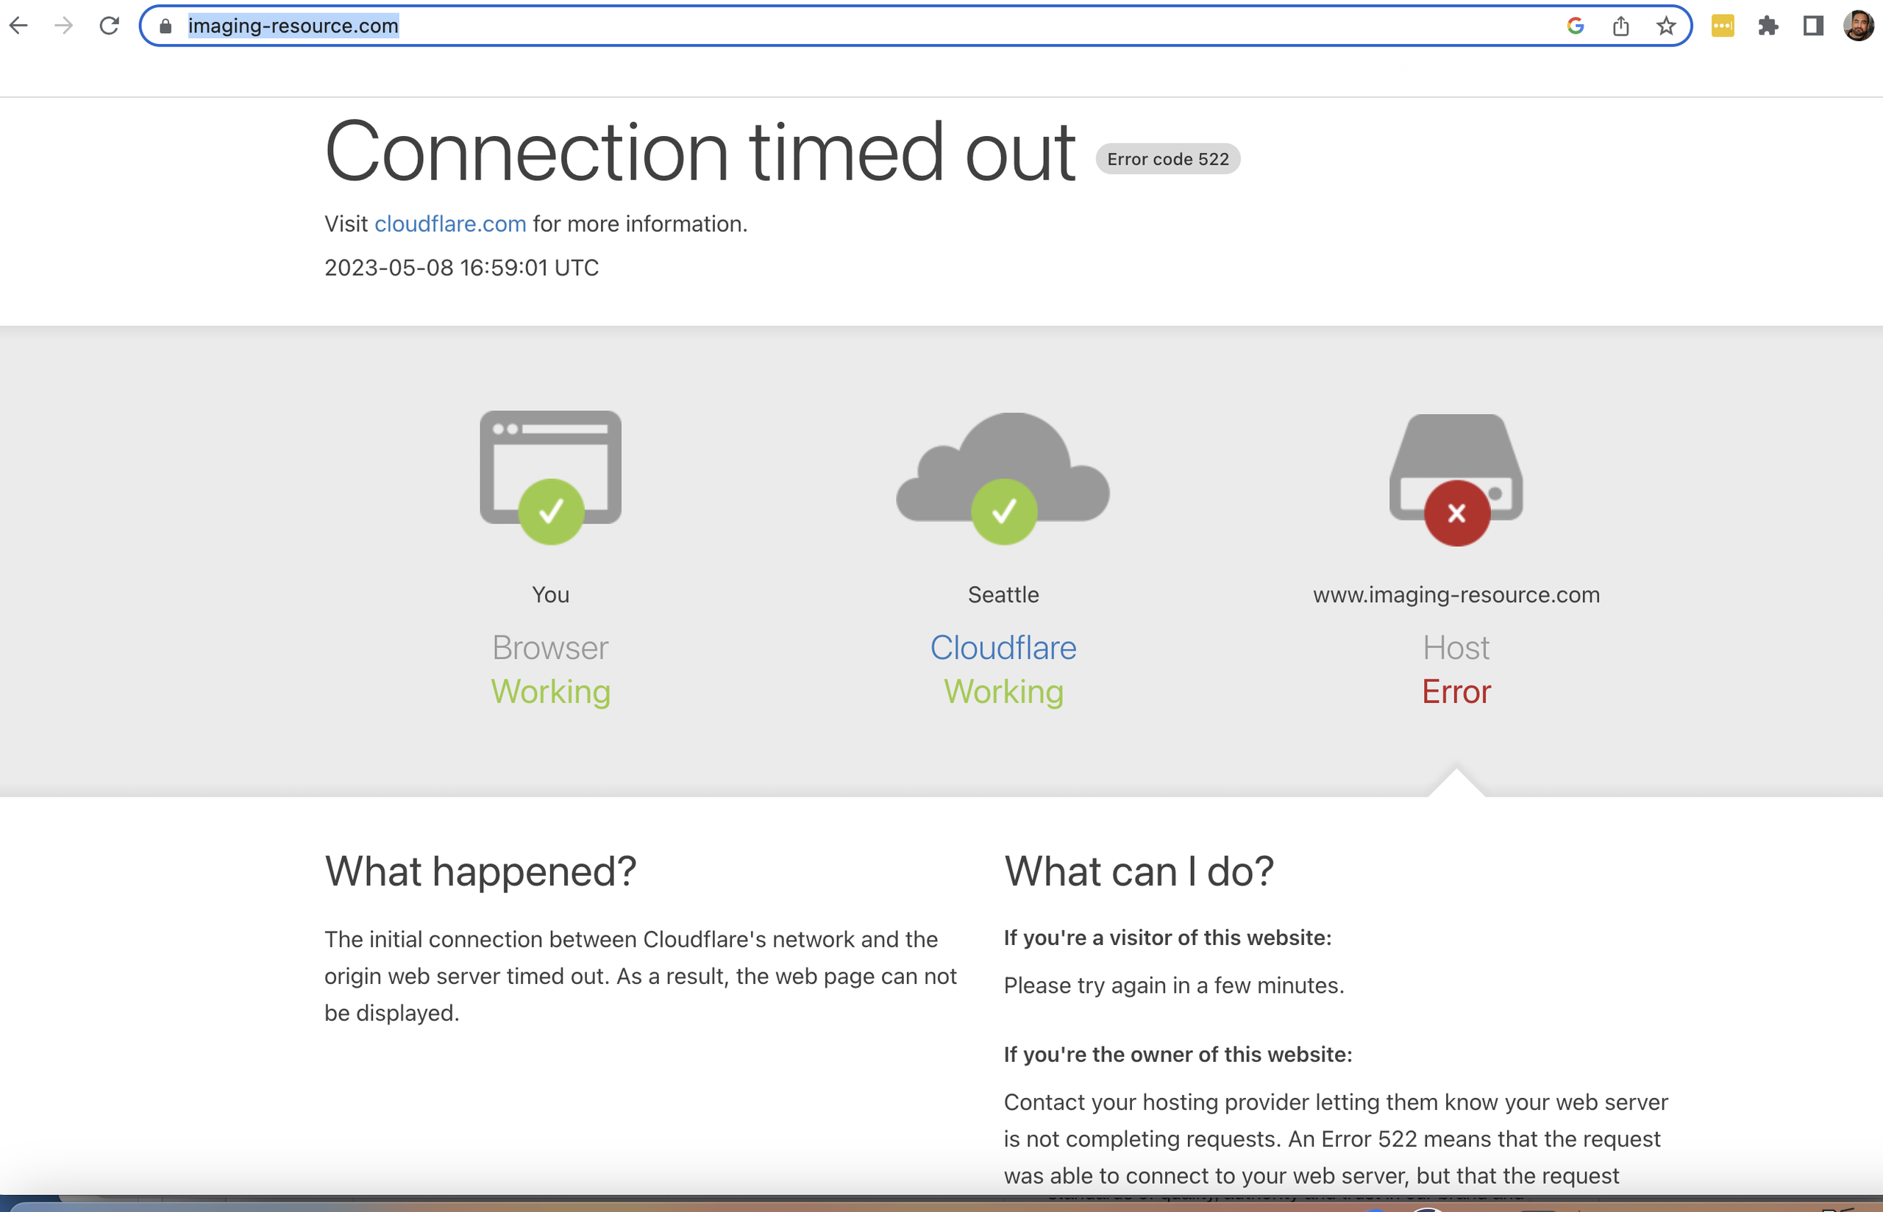The height and width of the screenshot is (1212, 1883).
Task: Toggle the browser side panel
Action: [1813, 26]
